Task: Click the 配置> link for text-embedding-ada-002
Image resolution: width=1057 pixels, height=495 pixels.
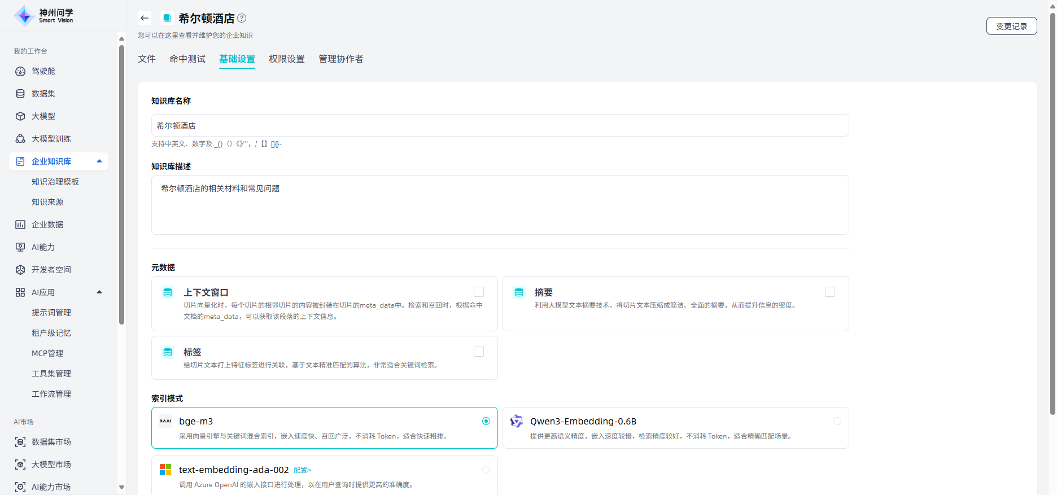Action: point(302,470)
